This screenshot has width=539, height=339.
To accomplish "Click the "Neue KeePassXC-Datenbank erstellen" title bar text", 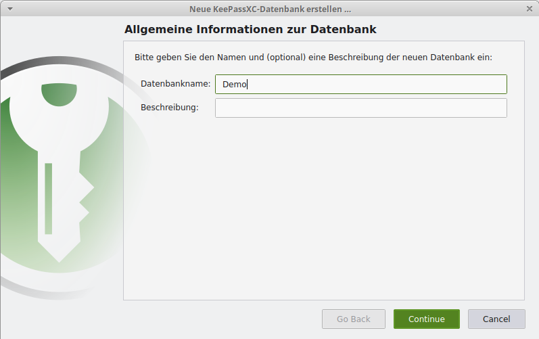I will 270,9.
